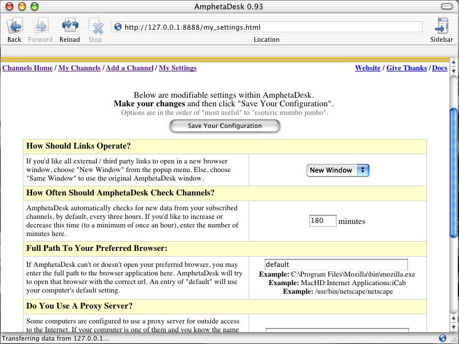The width and height of the screenshot is (459, 344).
Task: Click the Full Path To Your Preferred Browser heading
Action: click(x=97, y=248)
